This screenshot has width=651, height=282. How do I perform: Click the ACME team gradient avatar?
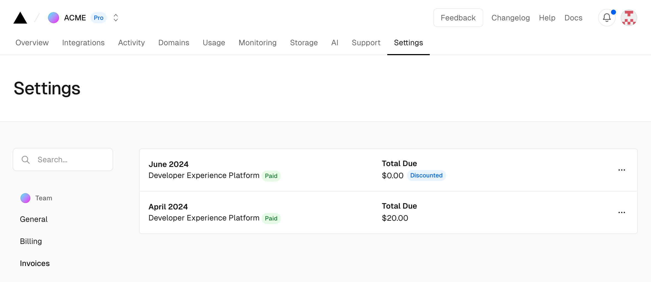[x=54, y=18]
